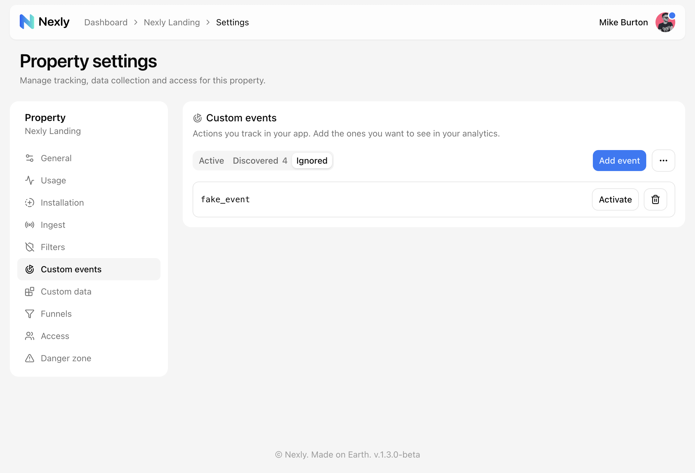Go to Installation settings
This screenshot has height=473, width=695.
89,203
